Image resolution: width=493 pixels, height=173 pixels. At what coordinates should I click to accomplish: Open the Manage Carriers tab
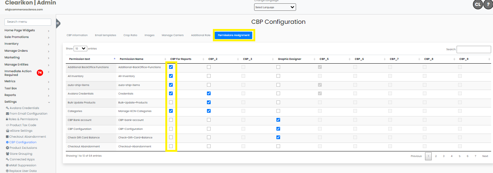tap(172, 35)
